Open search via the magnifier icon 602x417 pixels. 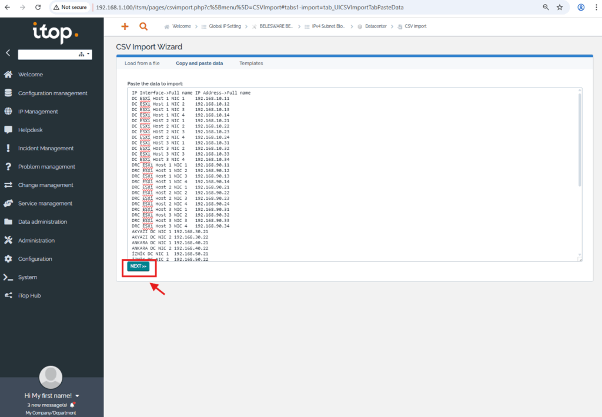[143, 26]
